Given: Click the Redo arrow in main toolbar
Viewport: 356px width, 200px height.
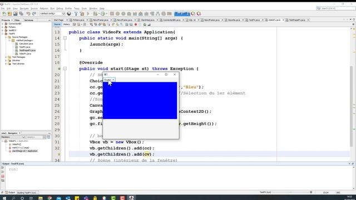Looking at the screenshot, I should pos(34,14).
